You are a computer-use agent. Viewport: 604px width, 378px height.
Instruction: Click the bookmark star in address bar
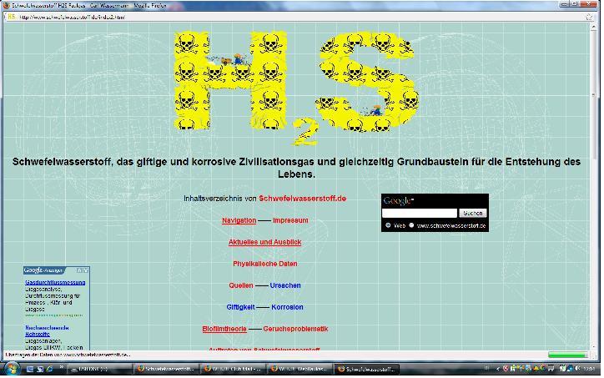[x=588, y=16]
